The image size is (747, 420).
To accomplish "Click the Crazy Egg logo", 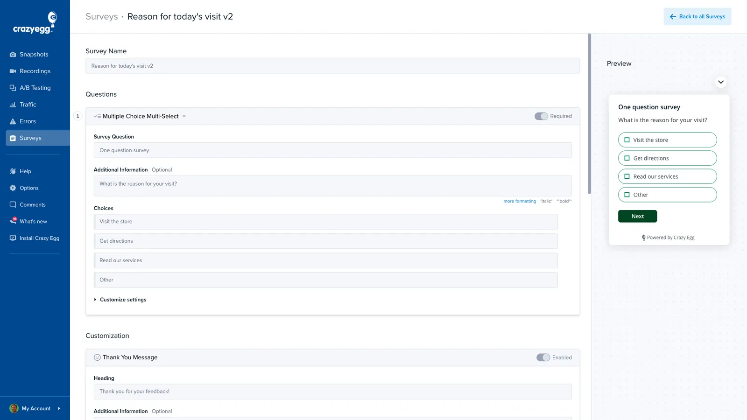I will 35,22.
